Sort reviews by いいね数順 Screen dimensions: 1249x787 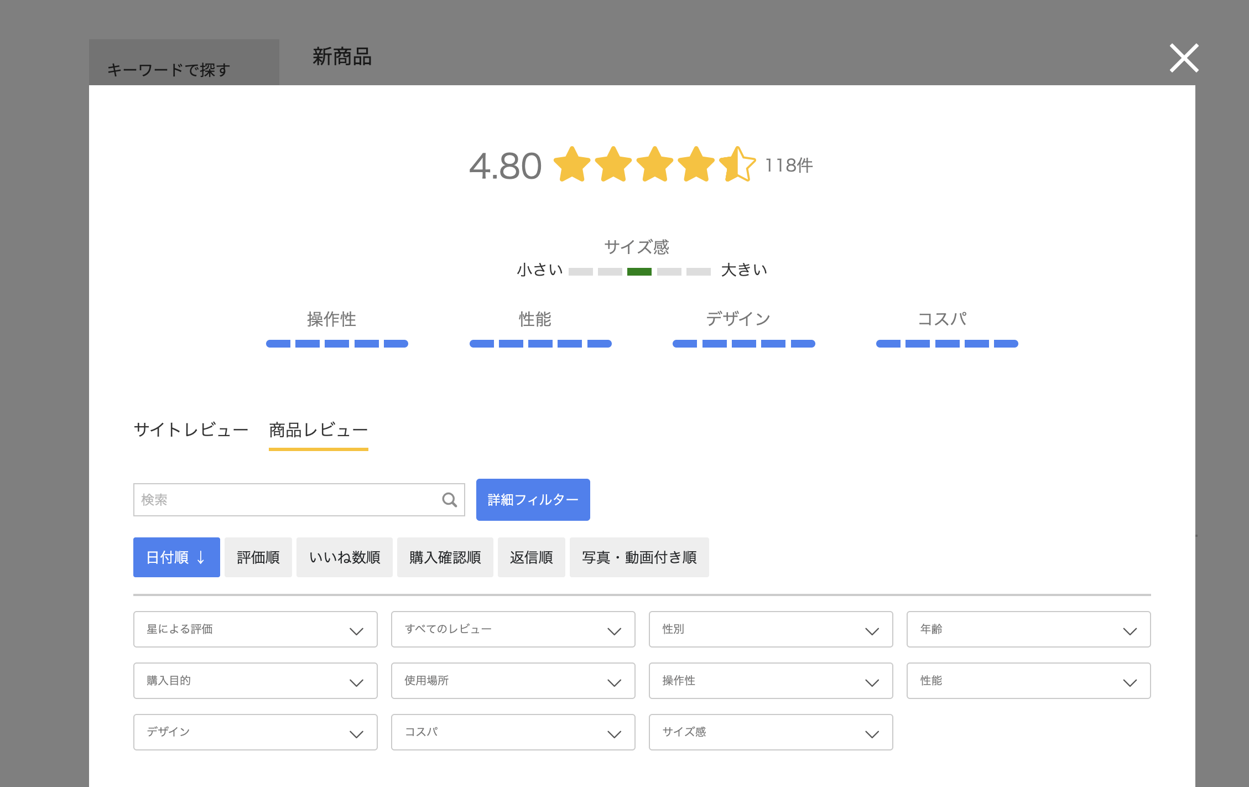[345, 557]
